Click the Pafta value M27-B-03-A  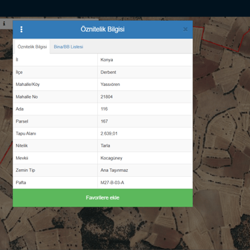pyautogui.click(x=112, y=183)
